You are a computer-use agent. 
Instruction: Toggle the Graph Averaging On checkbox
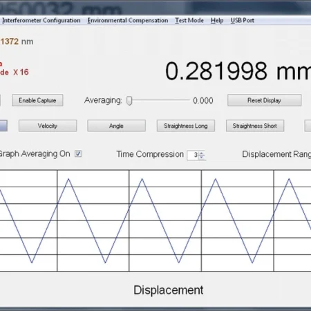(78, 153)
